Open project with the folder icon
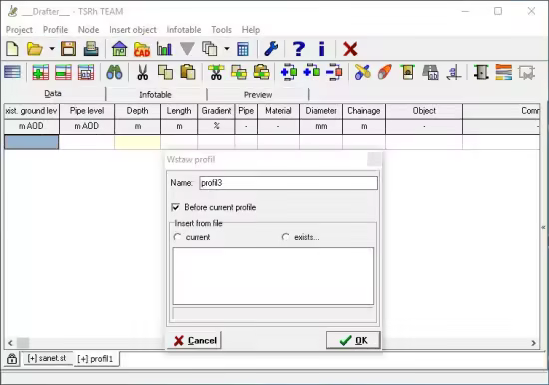Image resolution: width=549 pixels, height=385 pixels. point(35,49)
